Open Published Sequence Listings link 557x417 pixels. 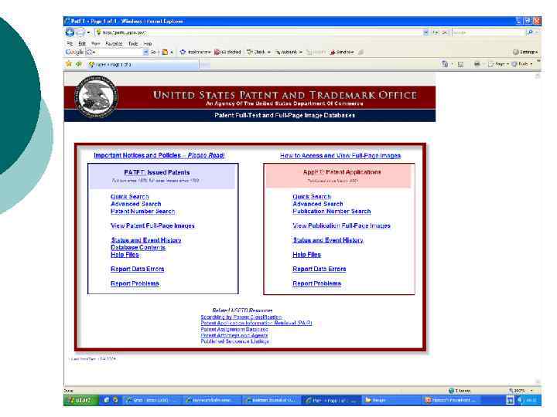pyautogui.click(x=235, y=341)
